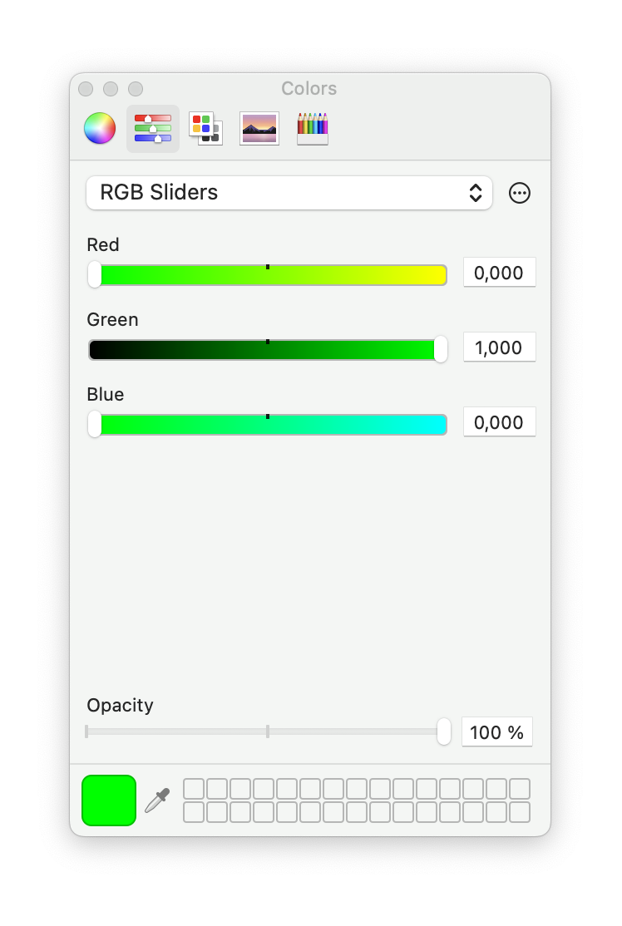Open the RGB Sliders mode dropdown
The height and width of the screenshot is (926, 622).
289,193
